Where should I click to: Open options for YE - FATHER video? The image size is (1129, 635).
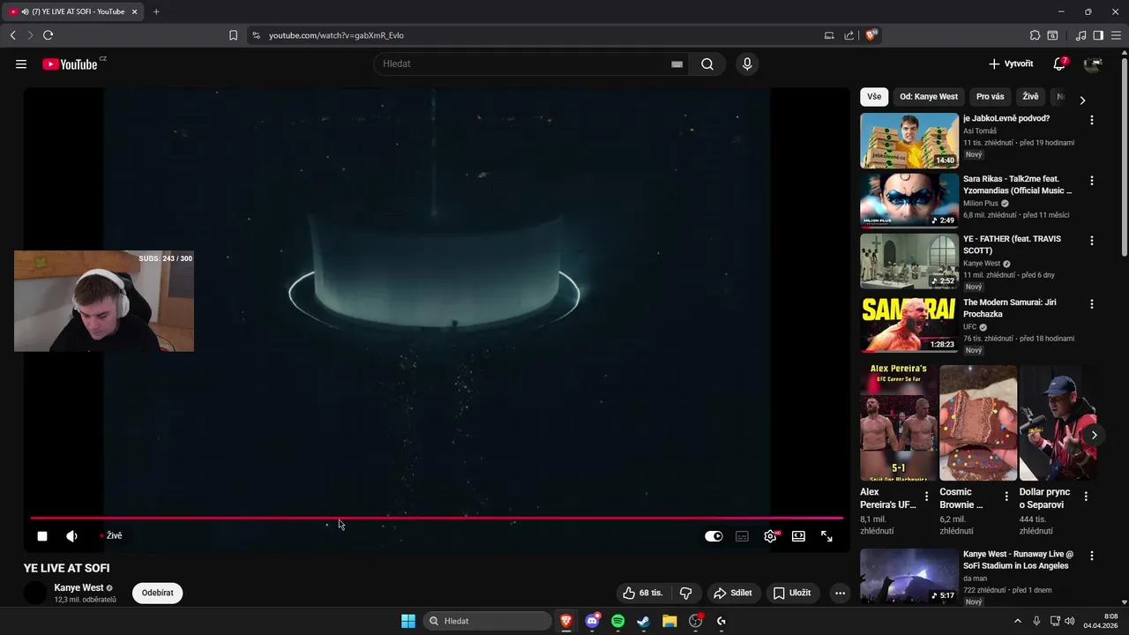pos(1091,241)
